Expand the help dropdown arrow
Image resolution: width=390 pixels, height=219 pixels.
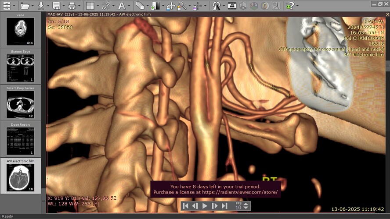click(297, 6)
